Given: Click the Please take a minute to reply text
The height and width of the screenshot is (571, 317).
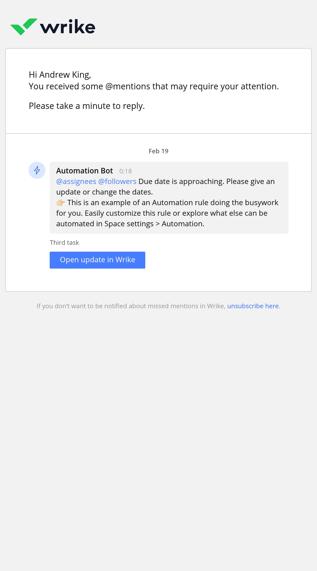Looking at the screenshot, I should tap(87, 106).
